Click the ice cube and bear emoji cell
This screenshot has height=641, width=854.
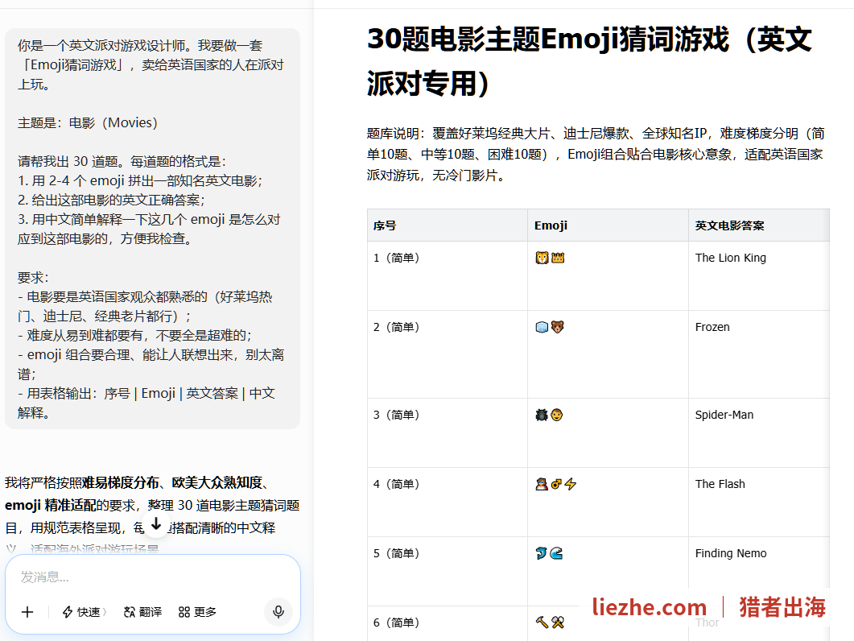click(x=608, y=354)
